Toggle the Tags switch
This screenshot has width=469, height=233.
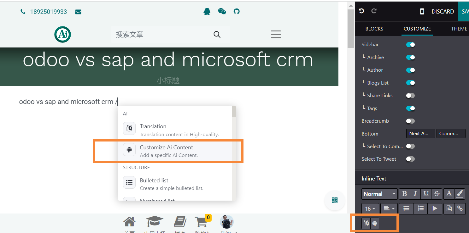[x=410, y=108]
